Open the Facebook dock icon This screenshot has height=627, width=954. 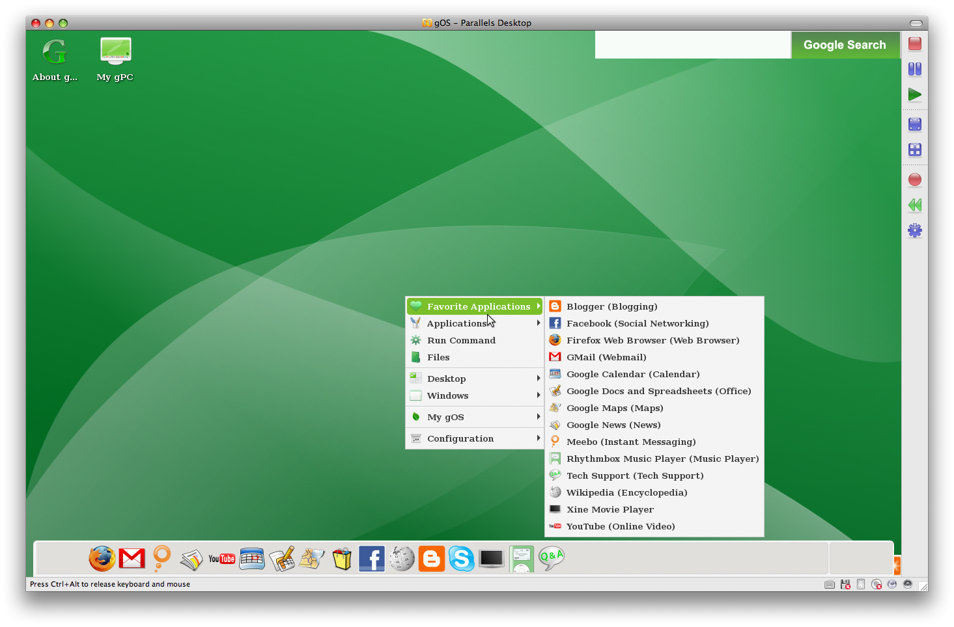[372, 559]
